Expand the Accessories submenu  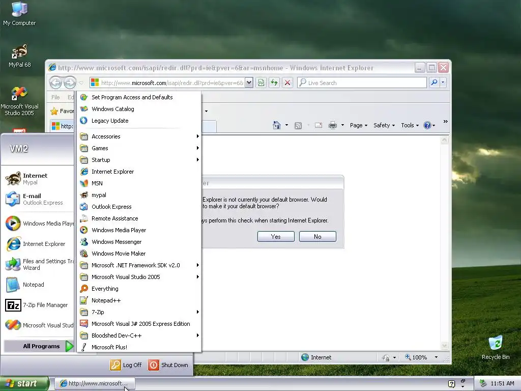click(x=139, y=136)
